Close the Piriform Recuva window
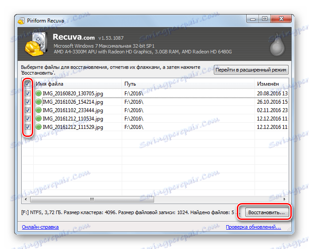The height and width of the screenshot is (249, 309). pos(281,19)
